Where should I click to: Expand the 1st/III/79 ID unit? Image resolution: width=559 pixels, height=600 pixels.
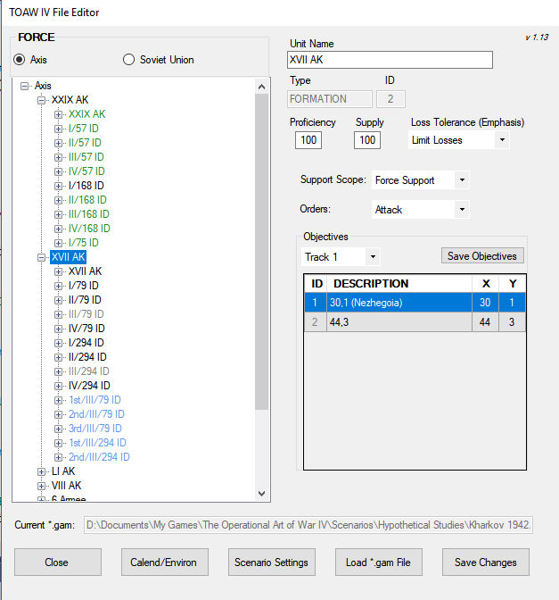(58, 400)
